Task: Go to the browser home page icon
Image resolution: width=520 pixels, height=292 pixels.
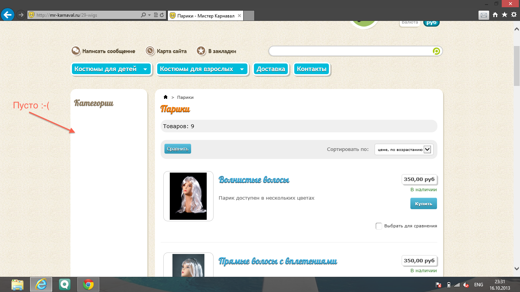Action: (x=495, y=15)
